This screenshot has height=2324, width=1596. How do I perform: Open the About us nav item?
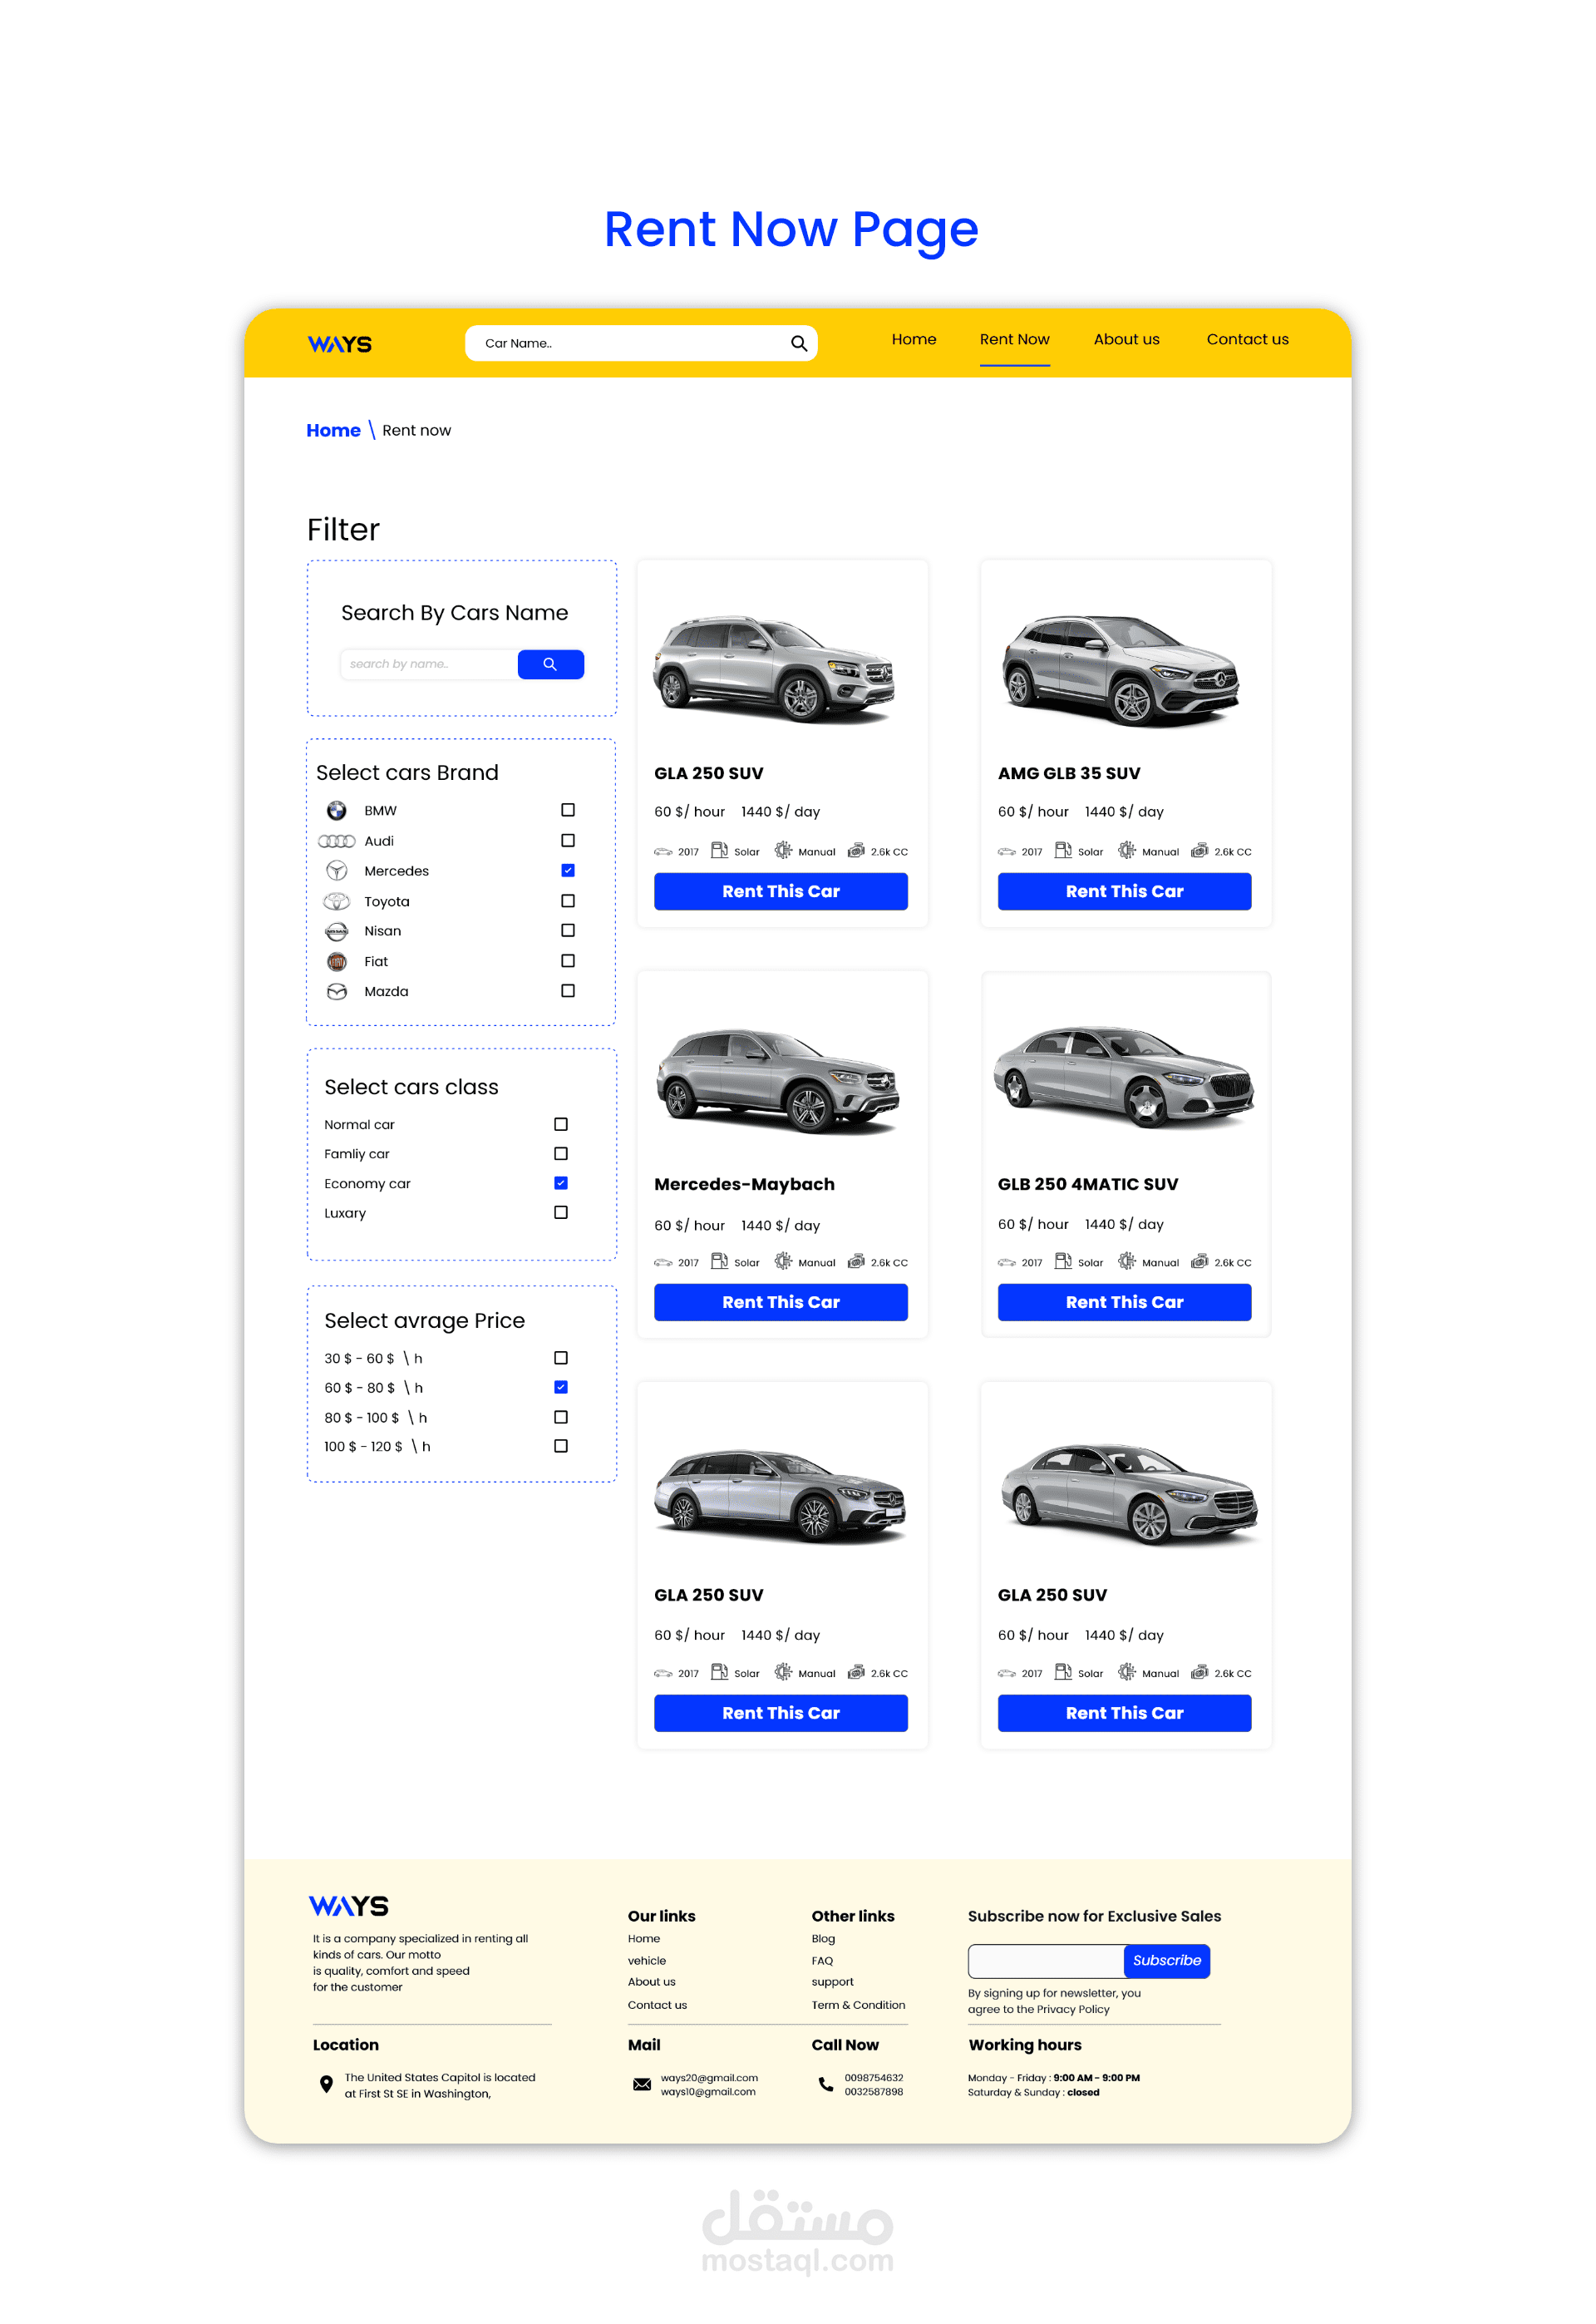coord(1126,339)
